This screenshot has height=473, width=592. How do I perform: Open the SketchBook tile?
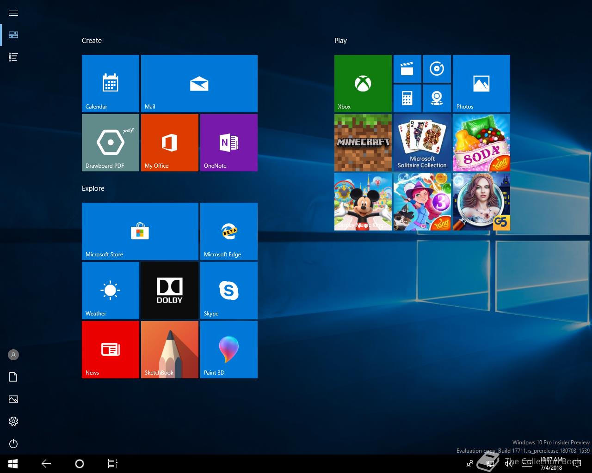(170, 350)
